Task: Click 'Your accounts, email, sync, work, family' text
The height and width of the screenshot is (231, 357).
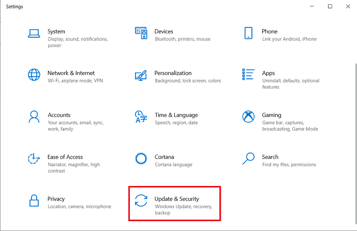Action: [x=76, y=126]
